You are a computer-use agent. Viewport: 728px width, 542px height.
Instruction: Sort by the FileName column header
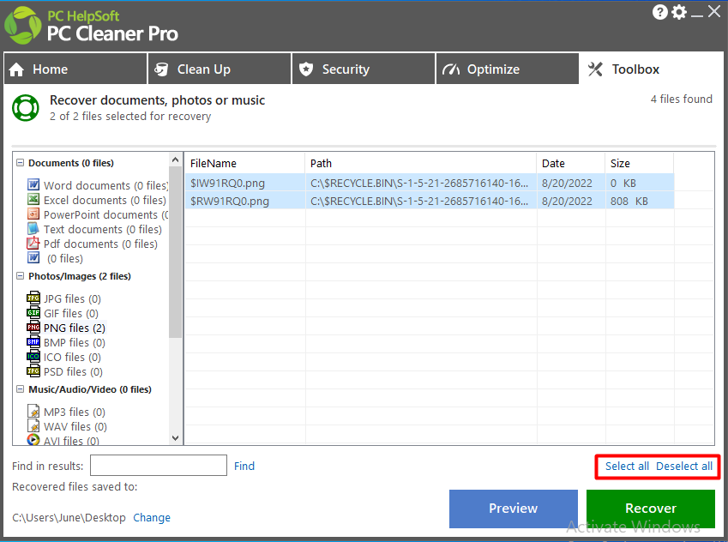click(244, 163)
